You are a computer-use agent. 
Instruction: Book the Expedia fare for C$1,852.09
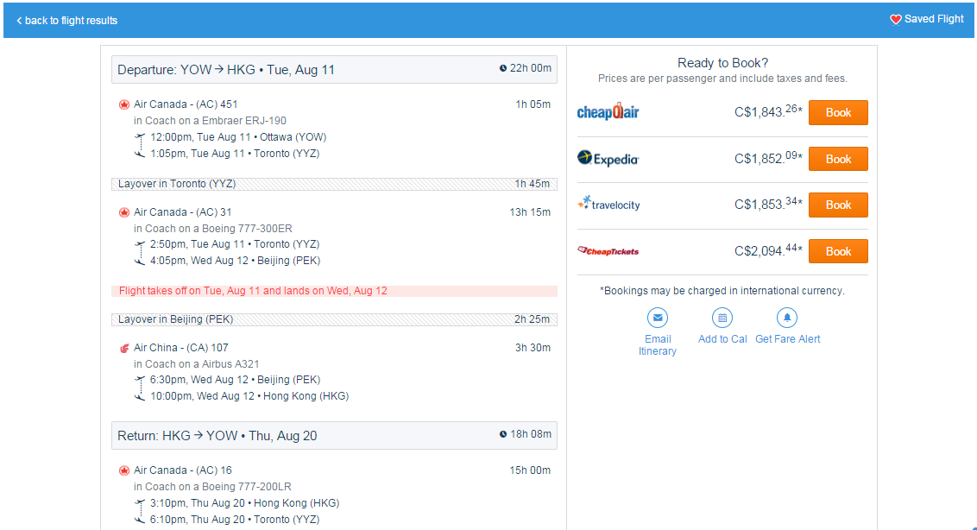[x=837, y=158]
